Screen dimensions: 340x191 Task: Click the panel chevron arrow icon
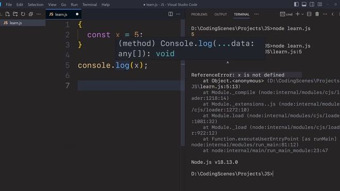click(x=333, y=14)
